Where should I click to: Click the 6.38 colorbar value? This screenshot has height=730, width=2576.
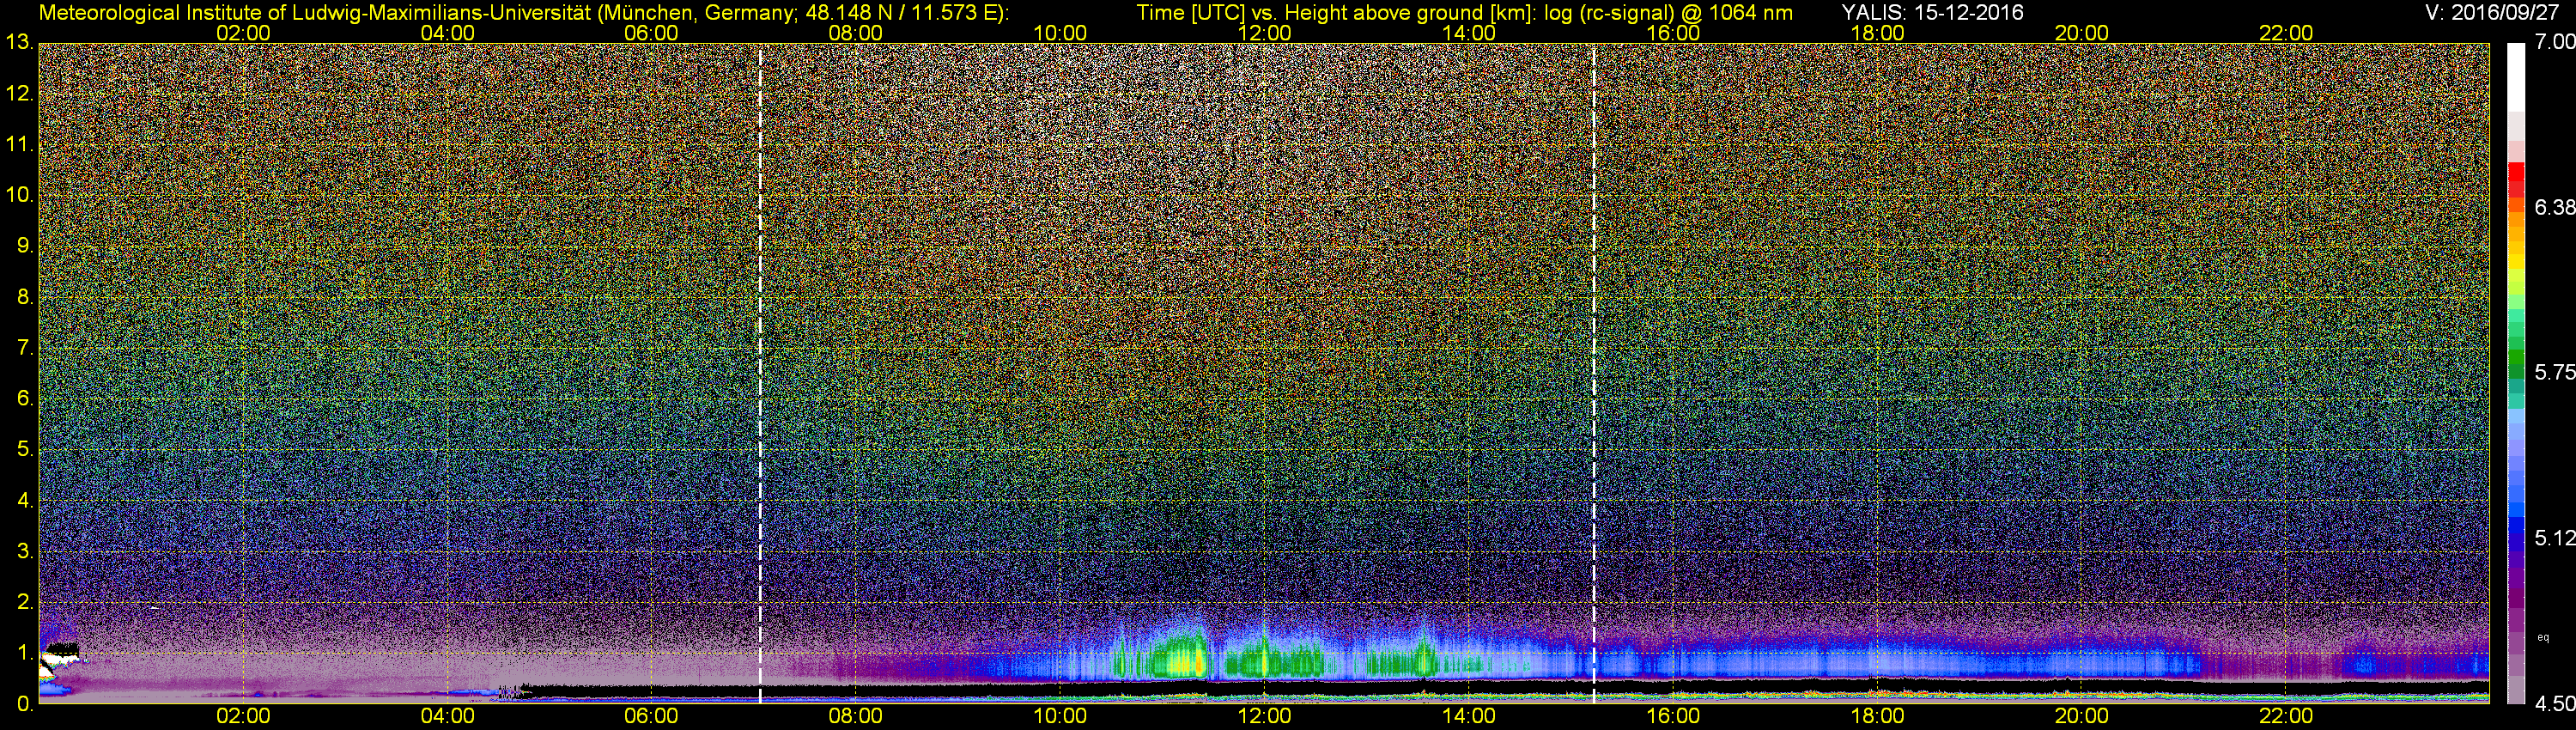pos(2555,207)
